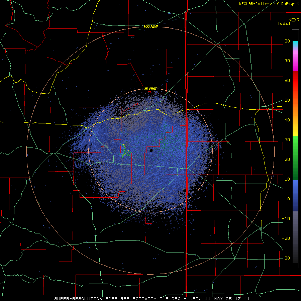
Task: Click the 30 dBZ scale value
Action: (x=287, y=140)
